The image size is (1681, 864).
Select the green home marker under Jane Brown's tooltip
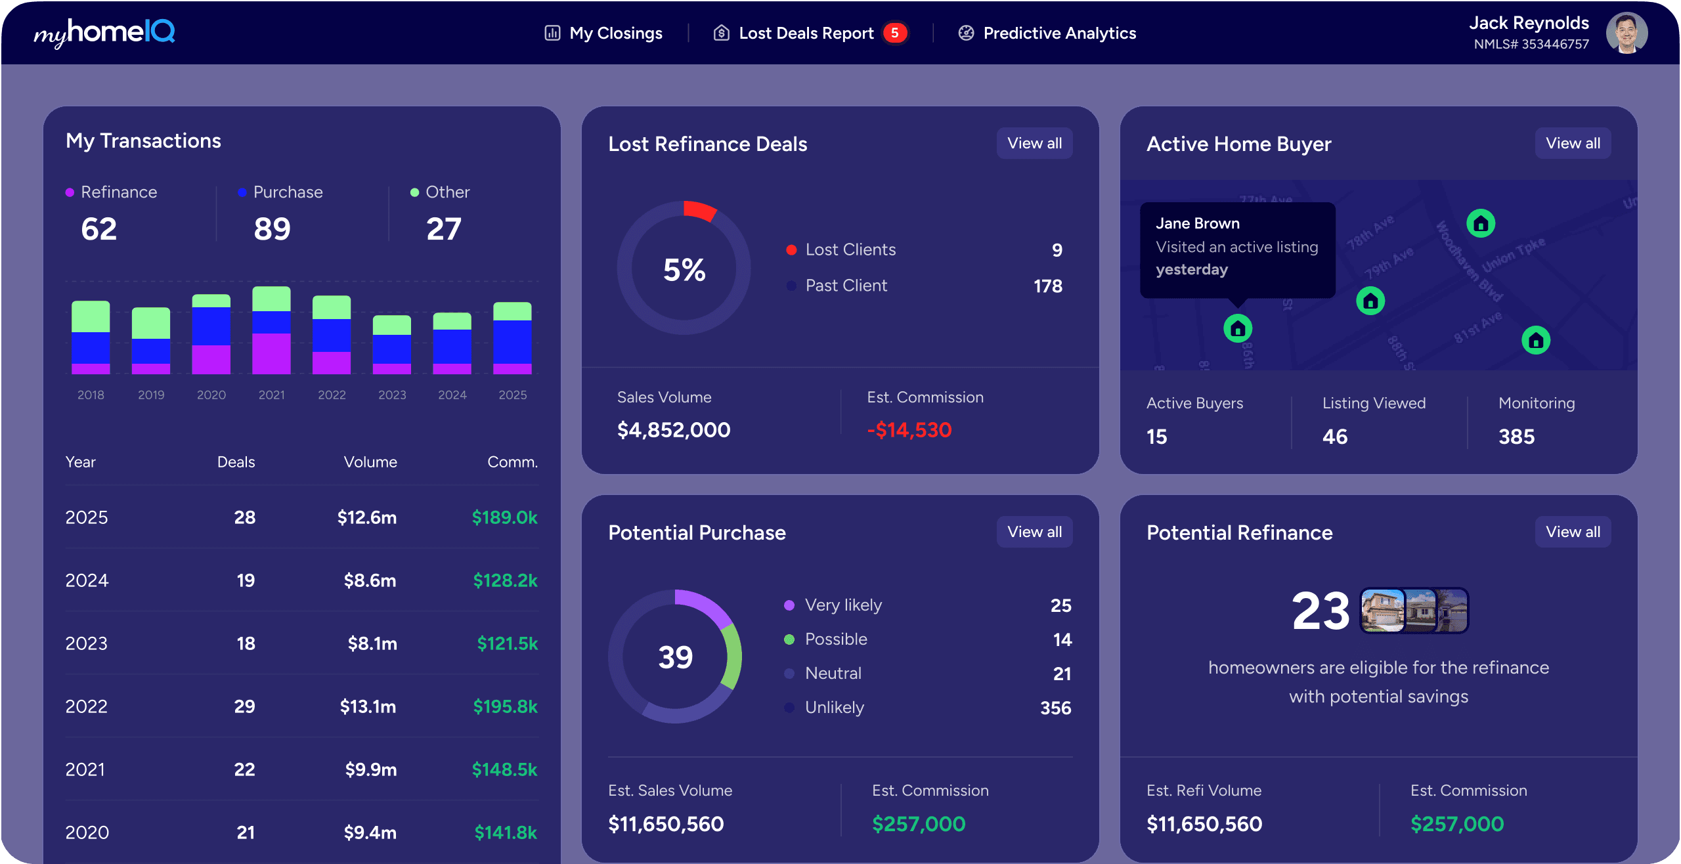click(x=1238, y=328)
